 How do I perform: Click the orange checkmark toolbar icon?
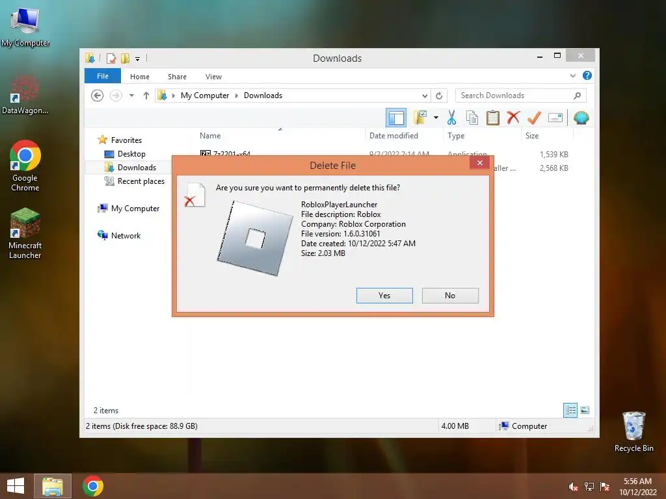tap(534, 118)
